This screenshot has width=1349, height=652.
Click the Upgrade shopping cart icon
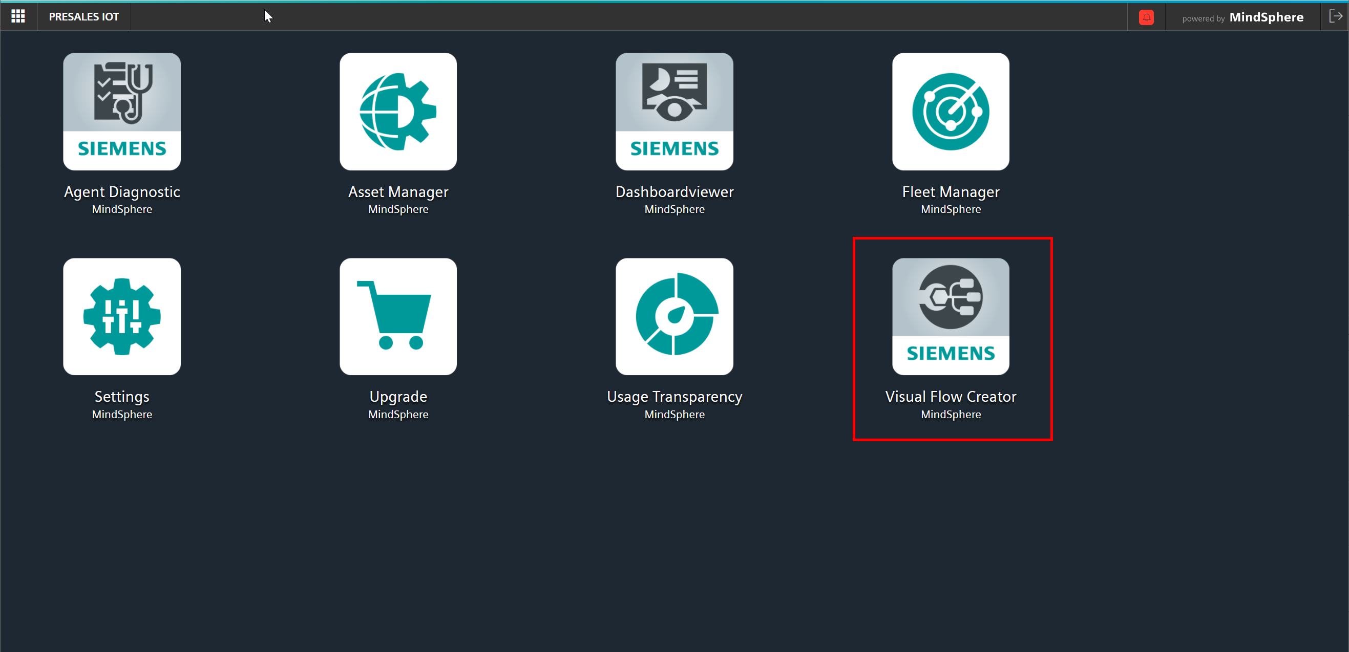398,316
